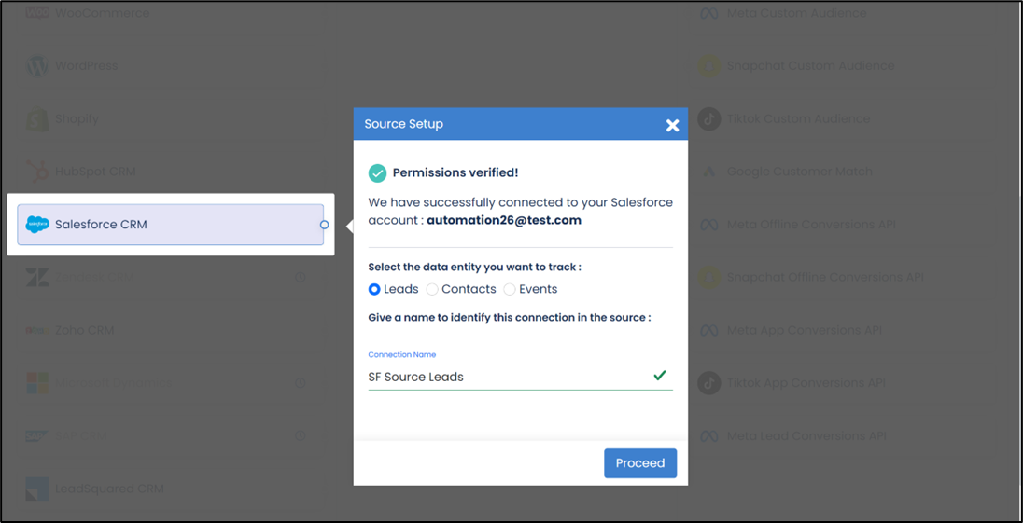The width and height of the screenshot is (1023, 523).
Task: Click the WordPress logo icon
Action: tap(37, 66)
